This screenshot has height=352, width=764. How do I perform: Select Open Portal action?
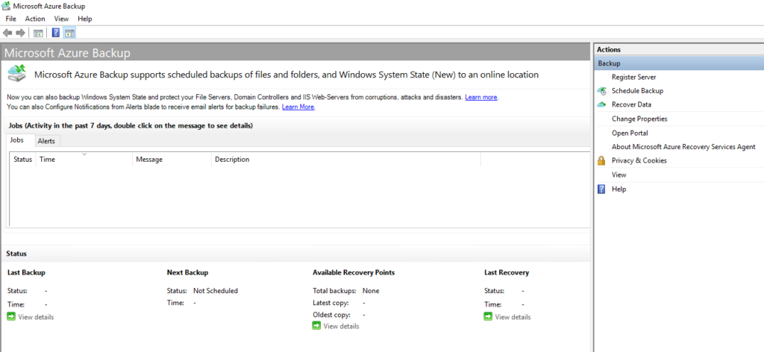click(630, 133)
